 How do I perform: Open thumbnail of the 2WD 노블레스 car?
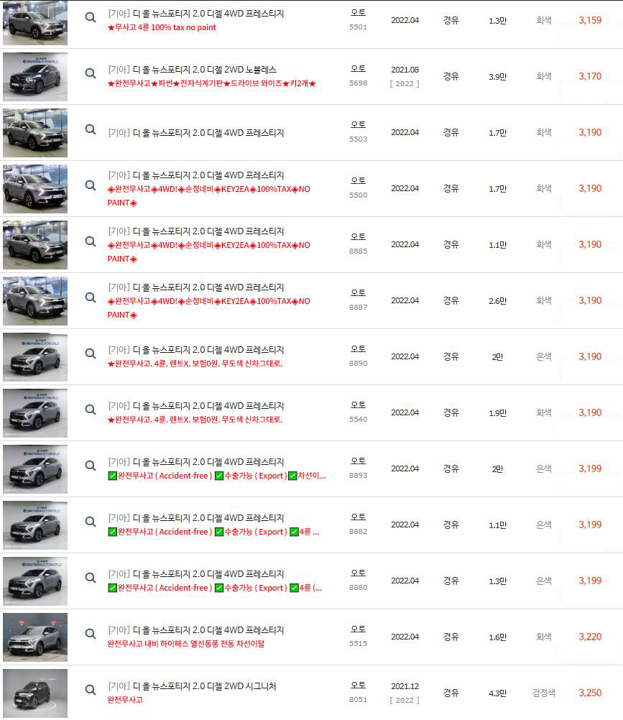click(x=35, y=77)
